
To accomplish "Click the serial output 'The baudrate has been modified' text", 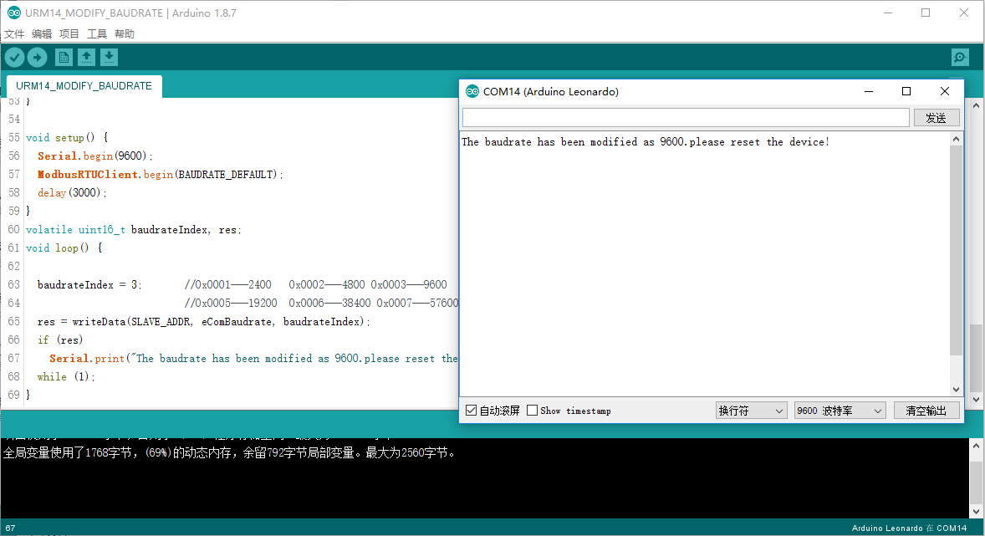I will pos(646,142).
